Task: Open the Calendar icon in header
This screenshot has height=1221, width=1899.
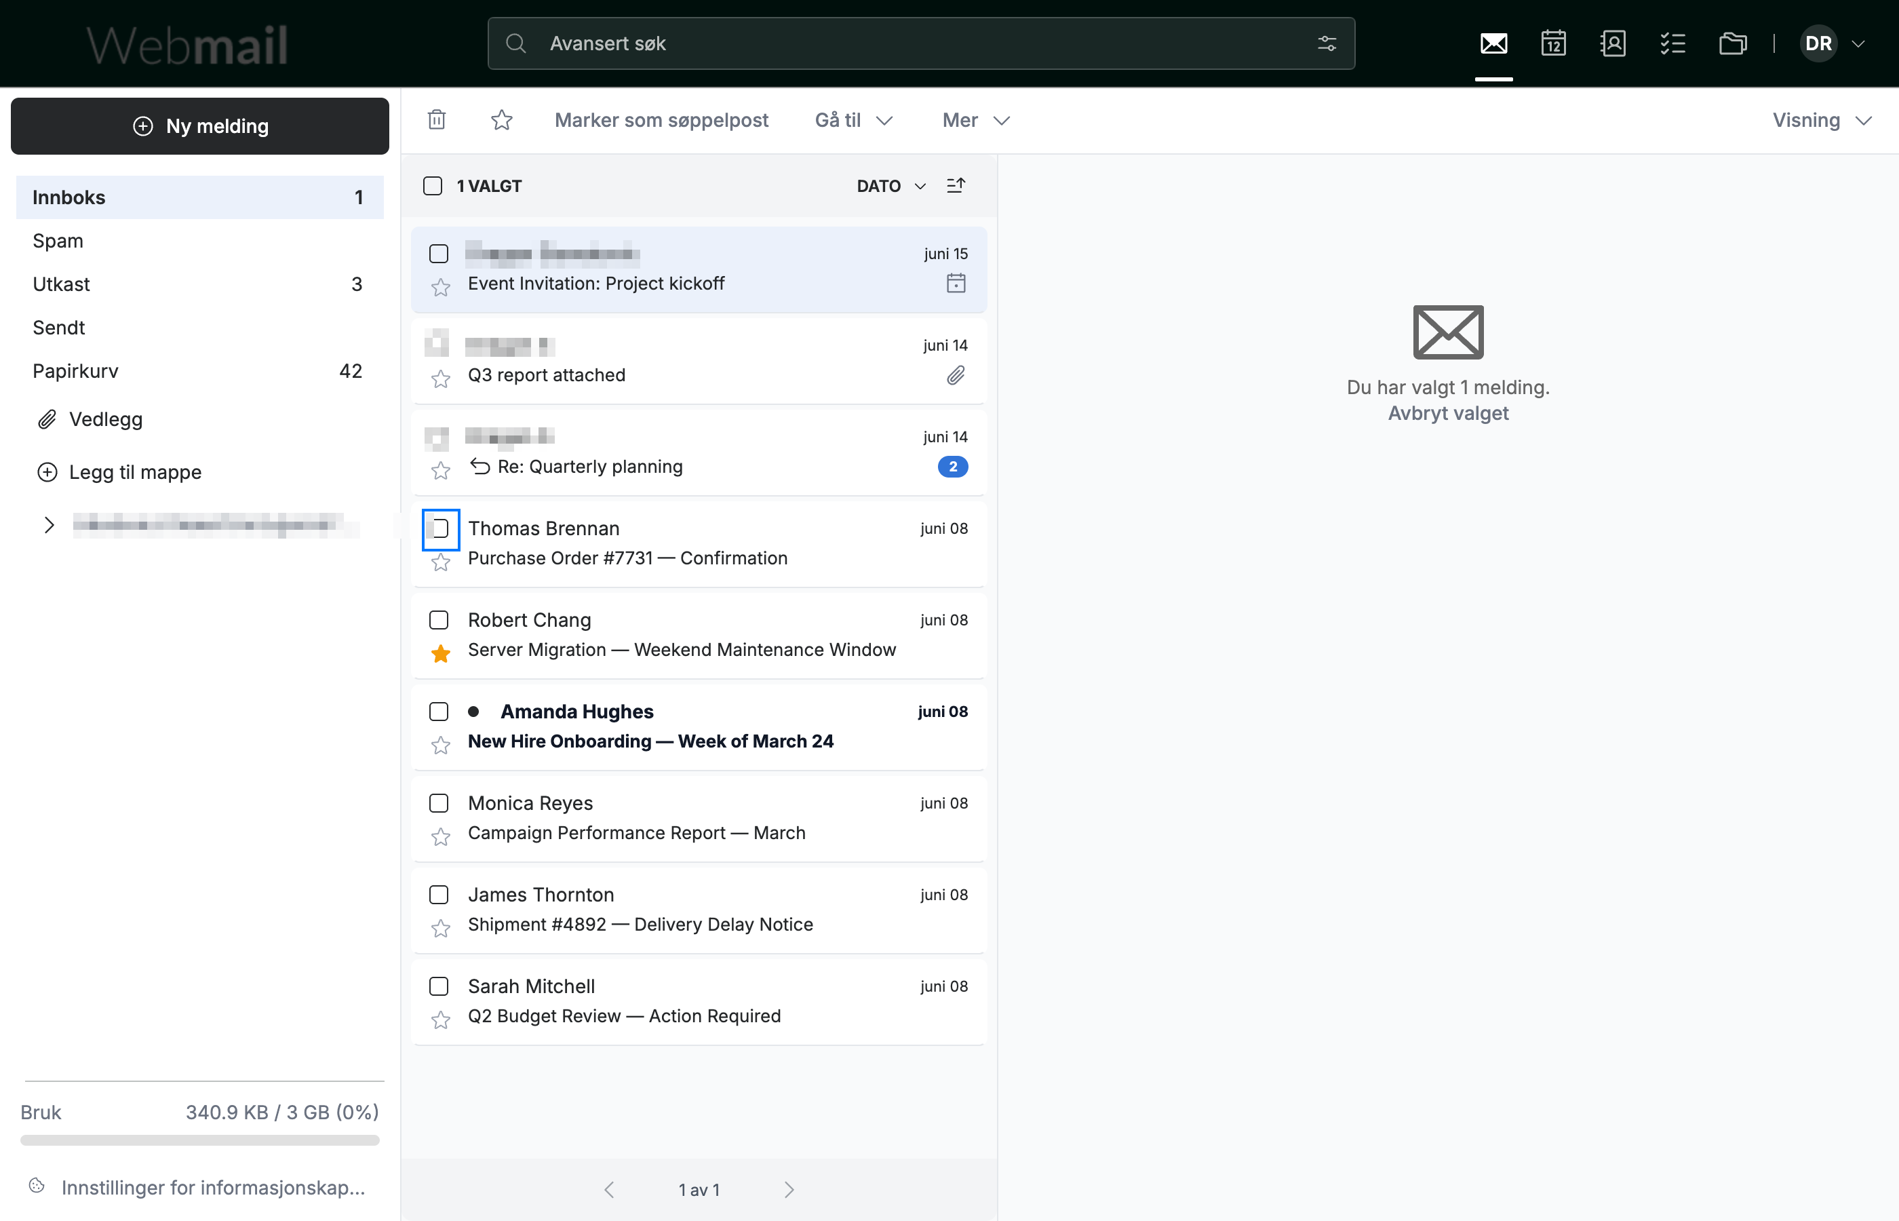Action: 1552,43
